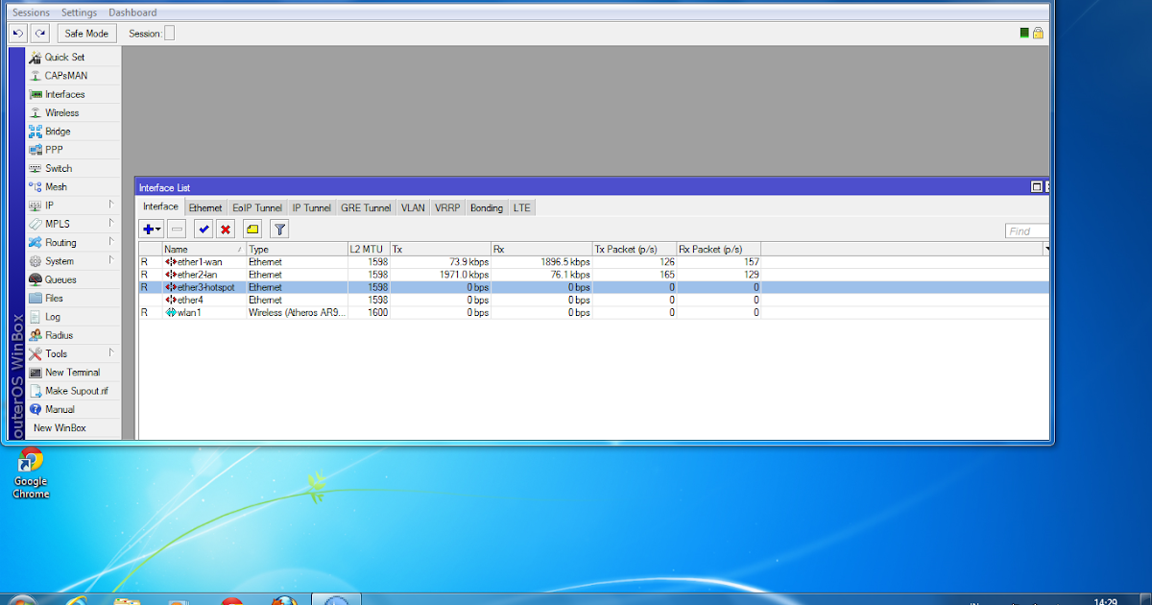1152x605 pixels.
Task: Click the sort comments icon in the toolbar
Action: [252, 229]
